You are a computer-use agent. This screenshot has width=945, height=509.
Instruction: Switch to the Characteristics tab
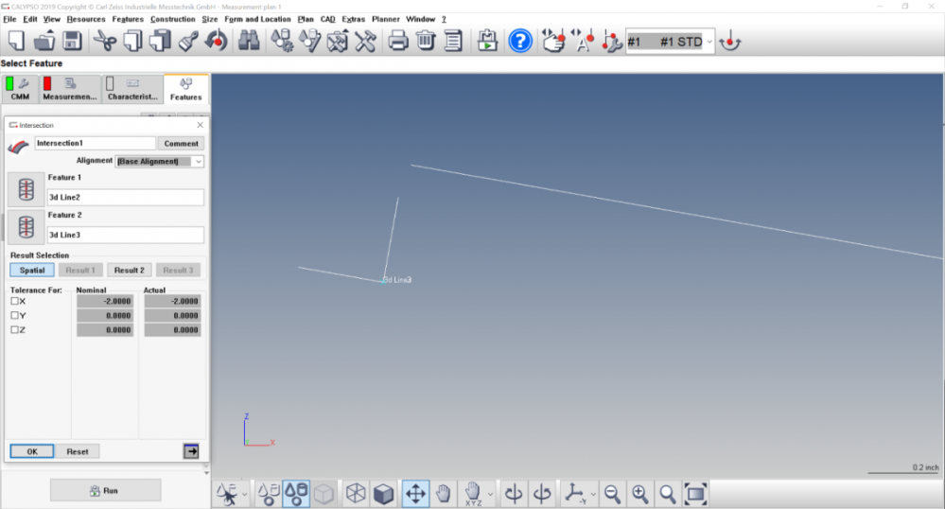click(x=132, y=89)
